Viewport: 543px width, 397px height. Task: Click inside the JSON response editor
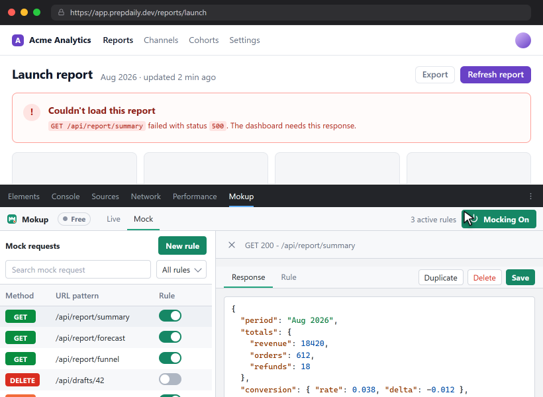(379, 347)
